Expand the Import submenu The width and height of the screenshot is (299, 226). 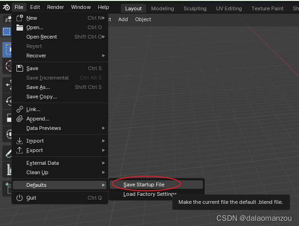[x=60, y=141]
